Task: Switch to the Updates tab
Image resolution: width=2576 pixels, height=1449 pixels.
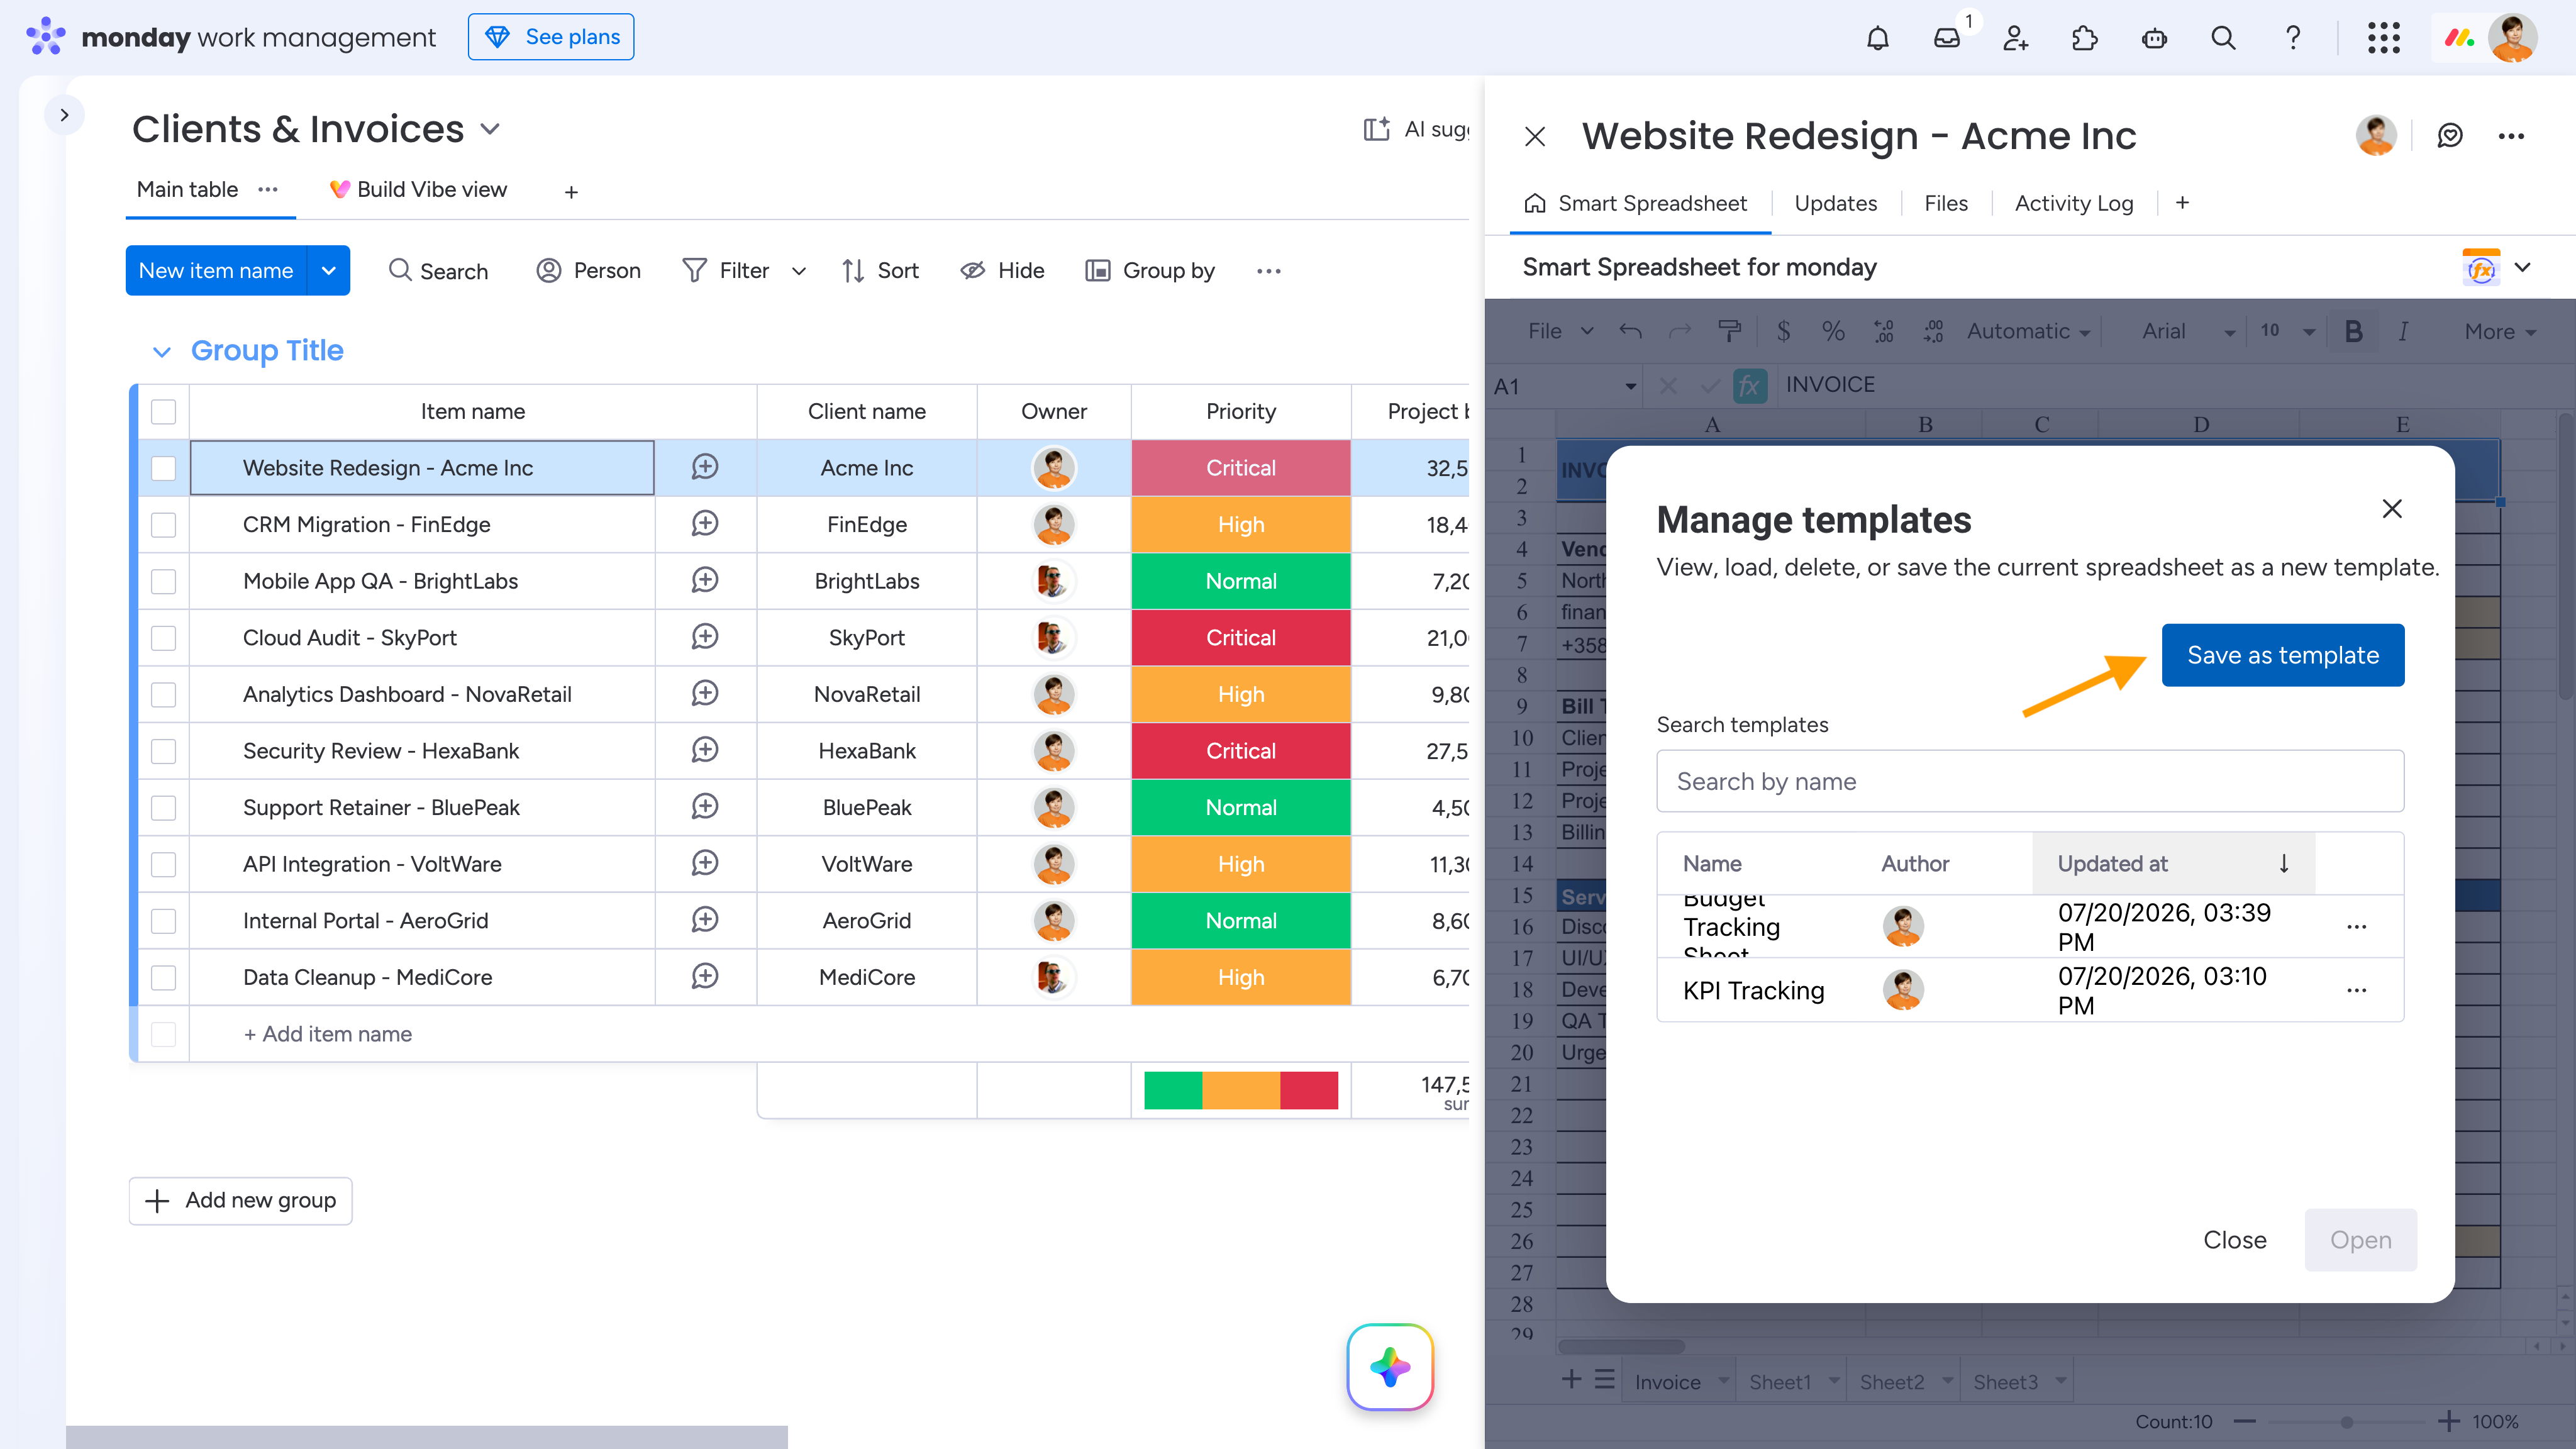Action: click(x=1835, y=203)
